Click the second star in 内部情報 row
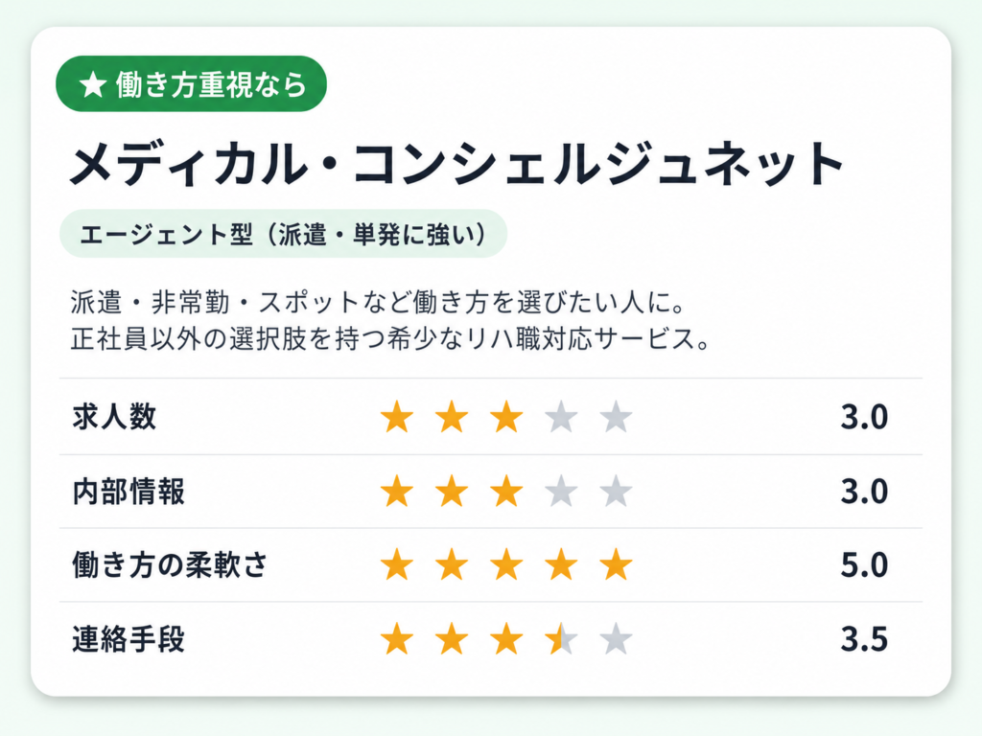Image resolution: width=982 pixels, height=736 pixels. tap(452, 491)
